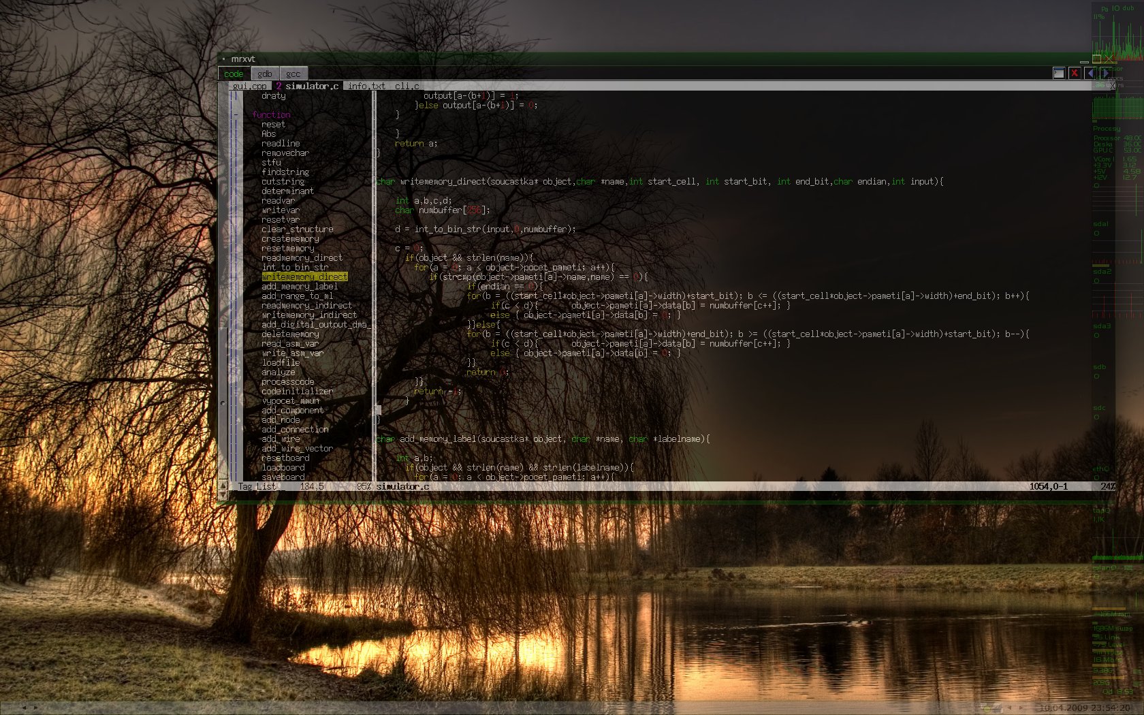
Task: Jump to the int_to_bin_str tag
Action: click(x=295, y=267)
